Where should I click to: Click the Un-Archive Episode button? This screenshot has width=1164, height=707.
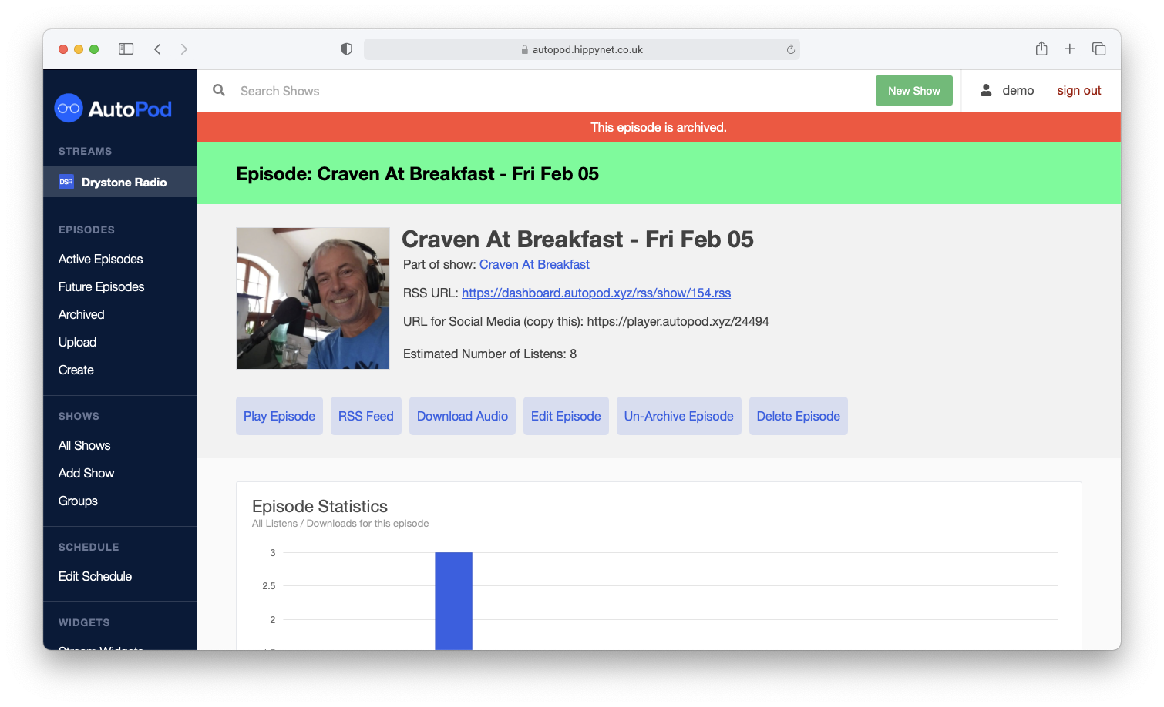pyautogui.click(x=679, y=416)
